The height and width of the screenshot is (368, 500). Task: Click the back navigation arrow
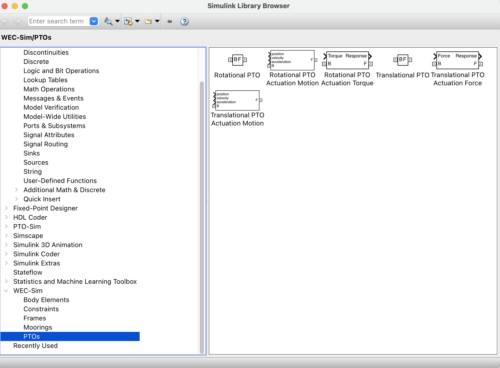(x=5, y=21)
